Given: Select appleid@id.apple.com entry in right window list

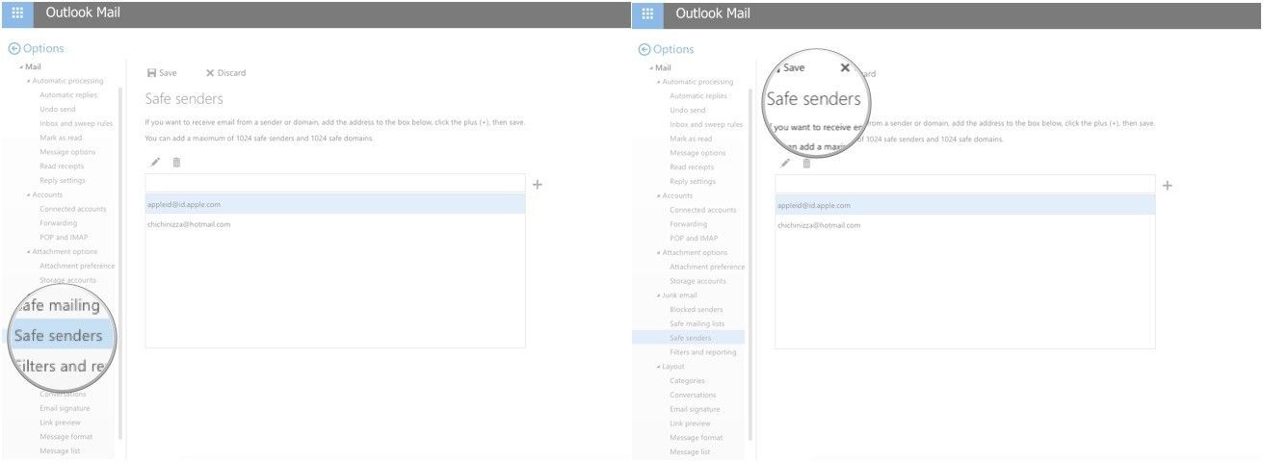Looking at the screenshot, I should pos(814,205).
